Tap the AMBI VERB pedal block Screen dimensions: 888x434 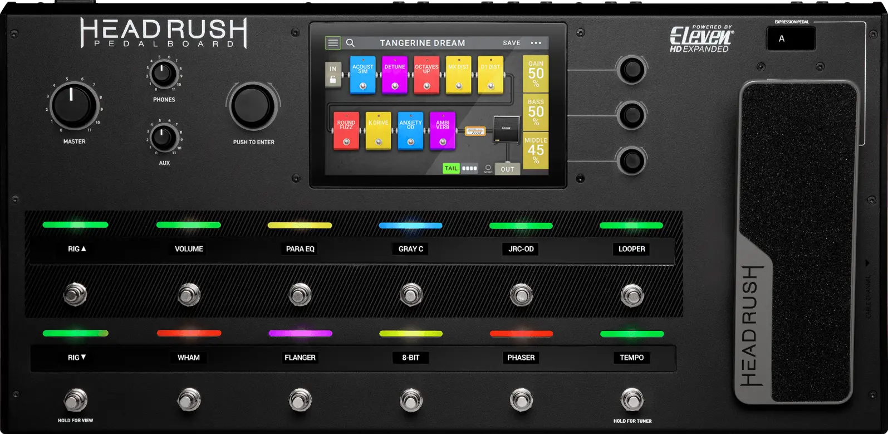point(443,131)
